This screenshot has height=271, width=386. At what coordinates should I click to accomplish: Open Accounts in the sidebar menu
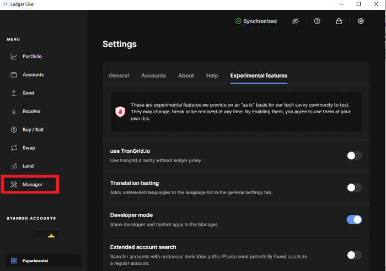tap(33, 75)
